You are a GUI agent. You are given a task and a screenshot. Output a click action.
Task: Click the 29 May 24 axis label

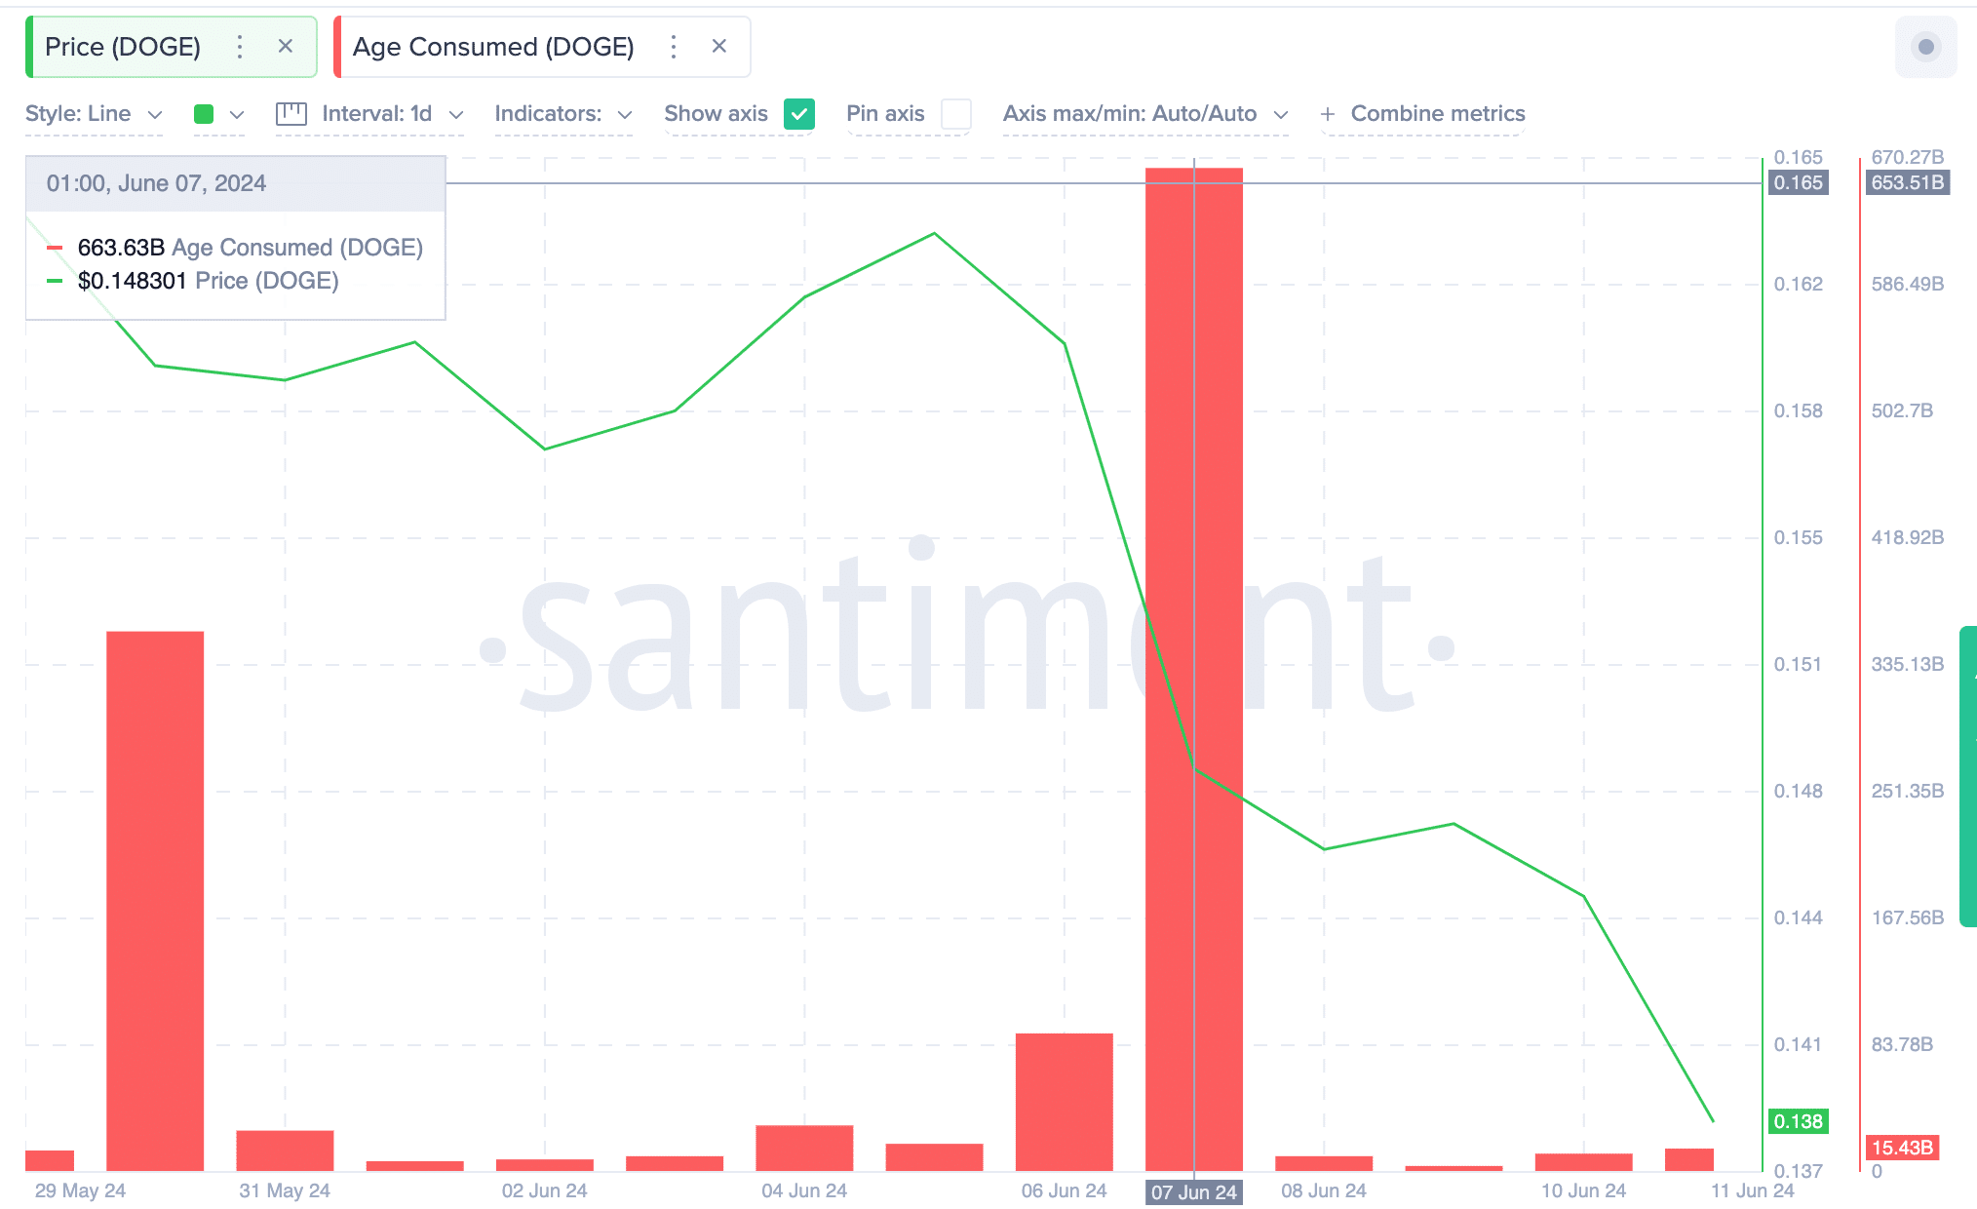point(80,1191)
